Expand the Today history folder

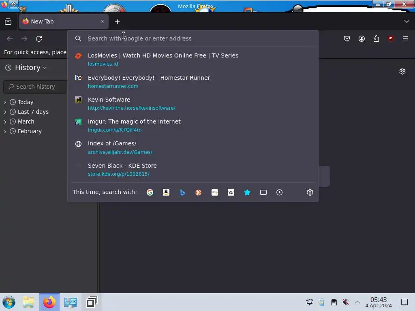click(x=5, y=102)
